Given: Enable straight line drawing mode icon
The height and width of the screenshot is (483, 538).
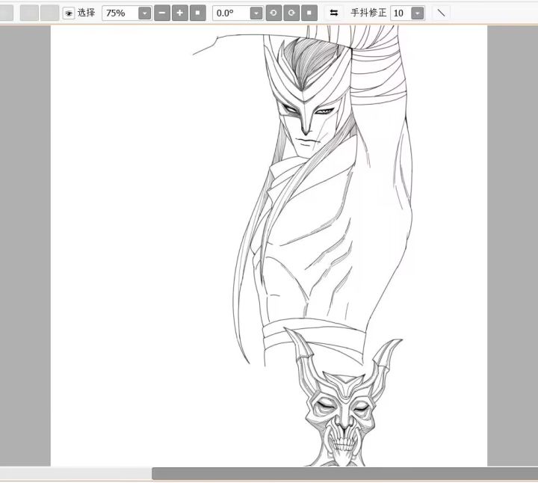Looking at the screenshot, I should (441, 13).
